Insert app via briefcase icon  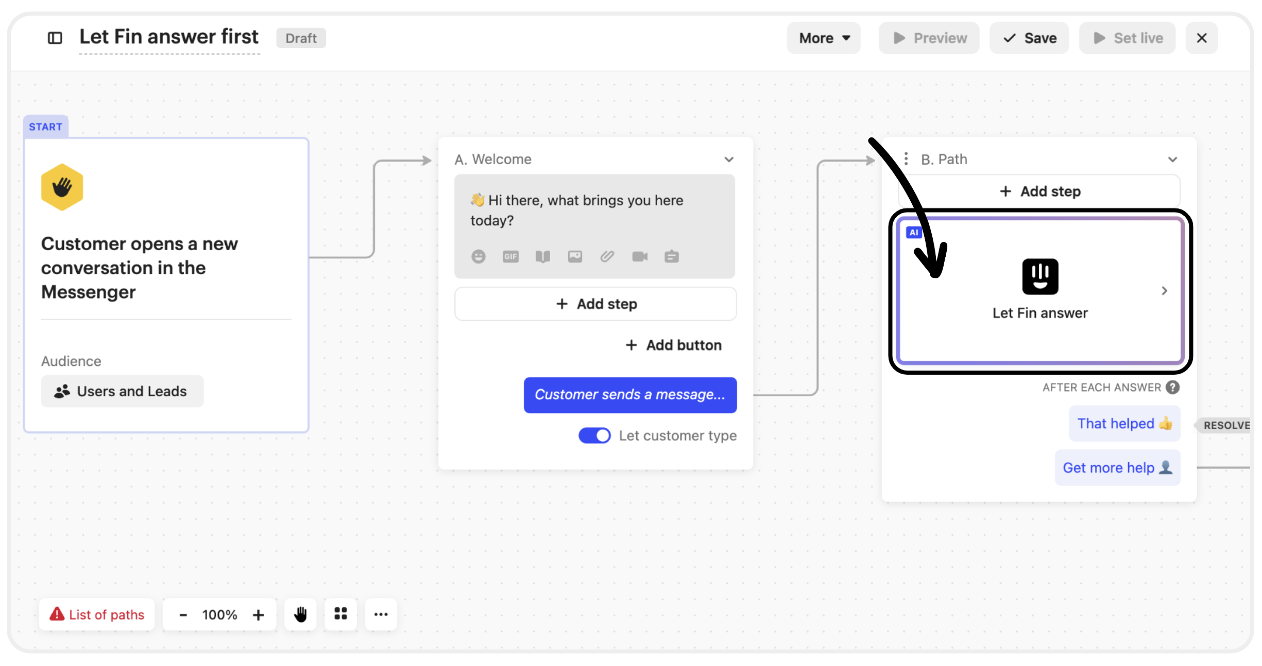(x=672, y=256)
